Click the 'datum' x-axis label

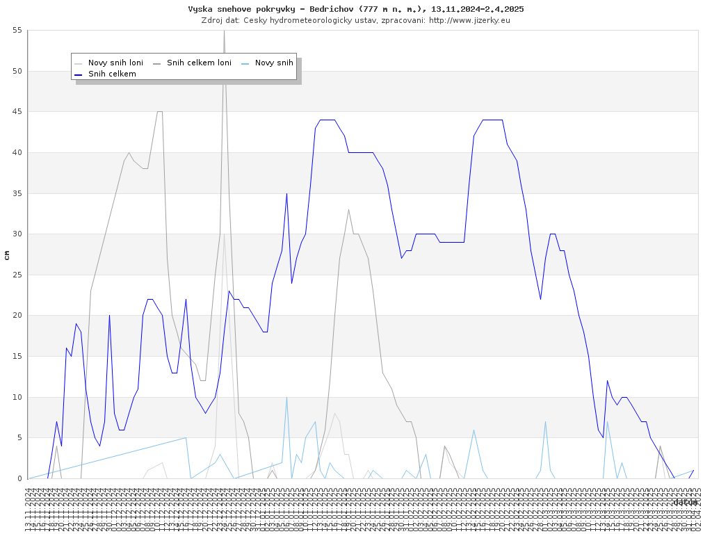pos(685,502)
